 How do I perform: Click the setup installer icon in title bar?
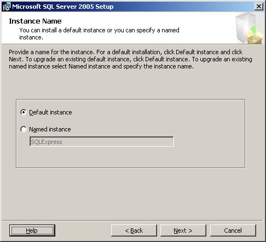pyautogui.click(x=7, y=7)
